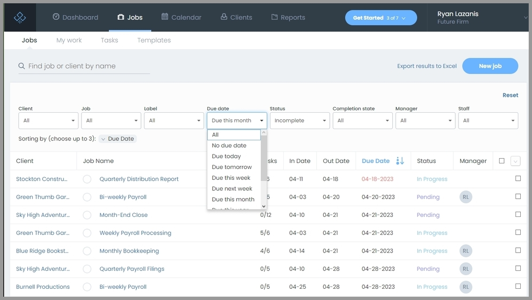Viewport: 532px width, 300px height.
Task: Open the Reports page
Action: coord(288,17)
